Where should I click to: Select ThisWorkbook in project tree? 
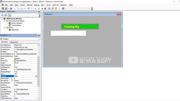coord(16,25)
